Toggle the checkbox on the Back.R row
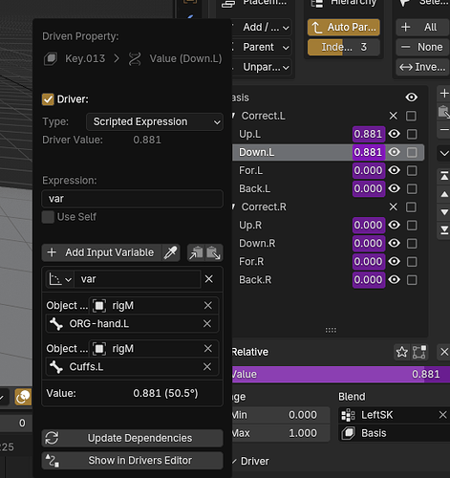The width and height of the screenshot is (450, 478). click(x=412, y=280)
